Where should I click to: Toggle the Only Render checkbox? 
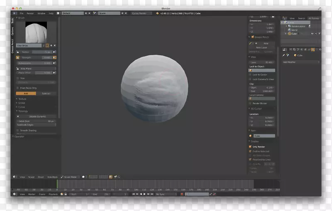tap(250, 147)
